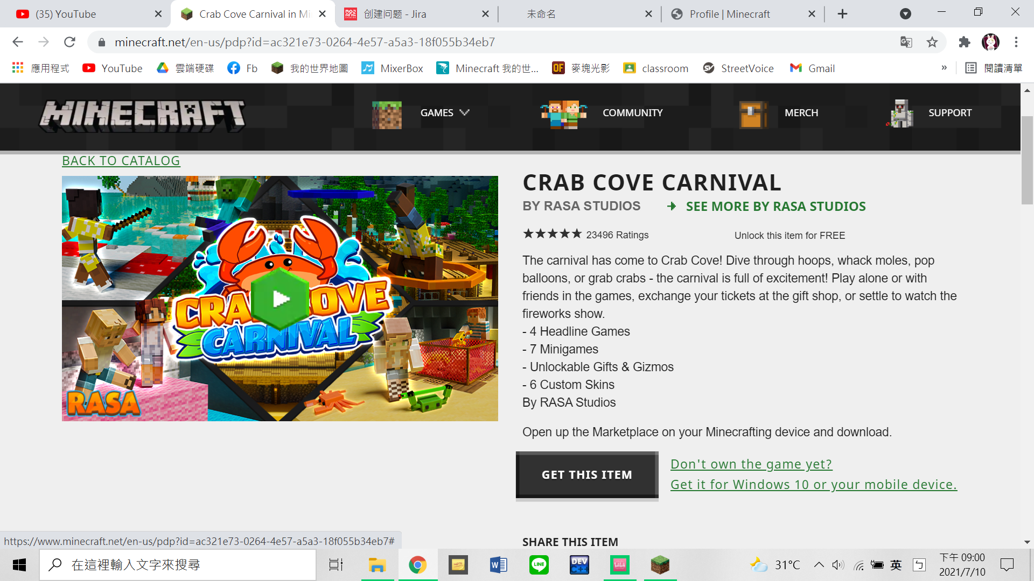Open Chrome three-dot menu
Screen dimensions: 1034x581
(1016, 42)
